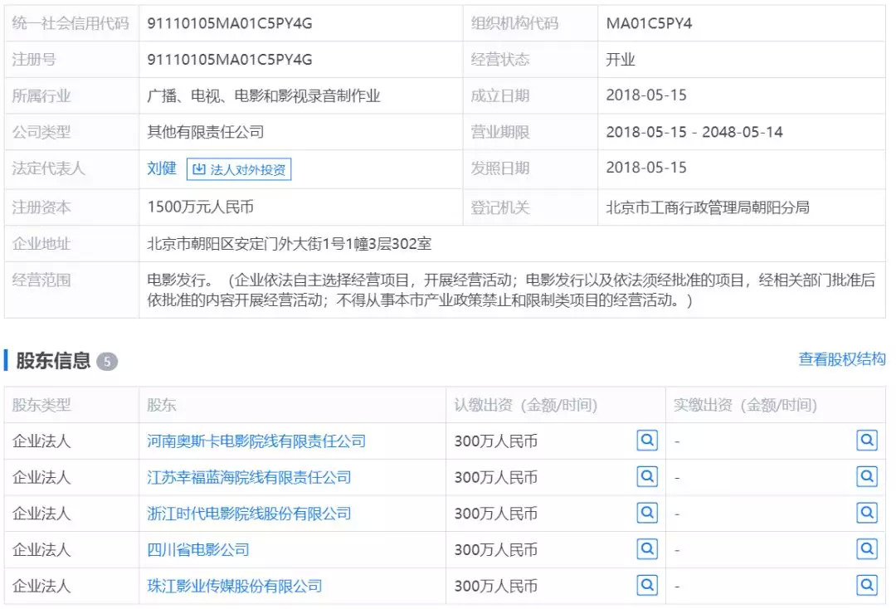Click 所属行业 value 广播、电视、电影和影视录音制作业
Screen dimensions: 896x609
click(x=264, y=96)
